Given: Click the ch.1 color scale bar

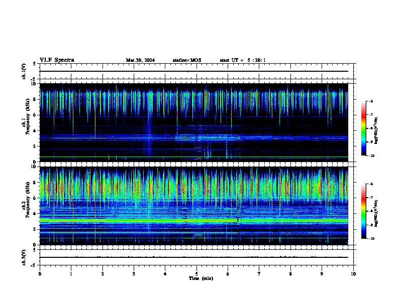Looking at the screenshot, I should pos(364,128).
